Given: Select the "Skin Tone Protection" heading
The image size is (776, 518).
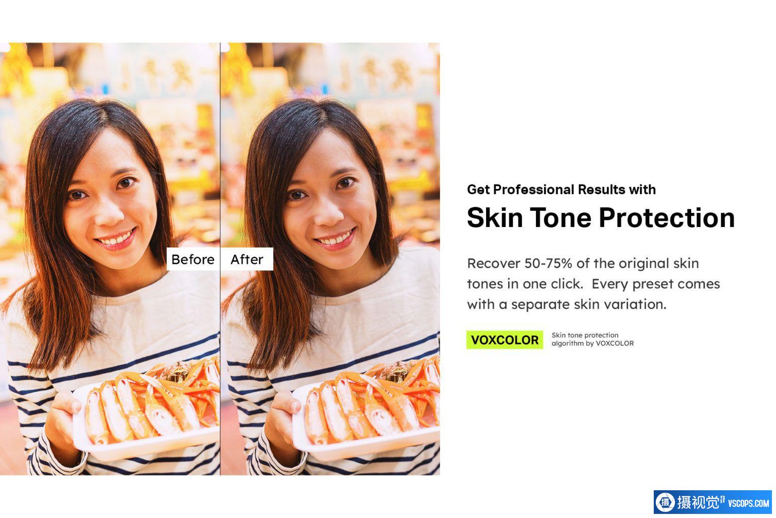Looking at the screenshot, I should [x=601, y=218].
